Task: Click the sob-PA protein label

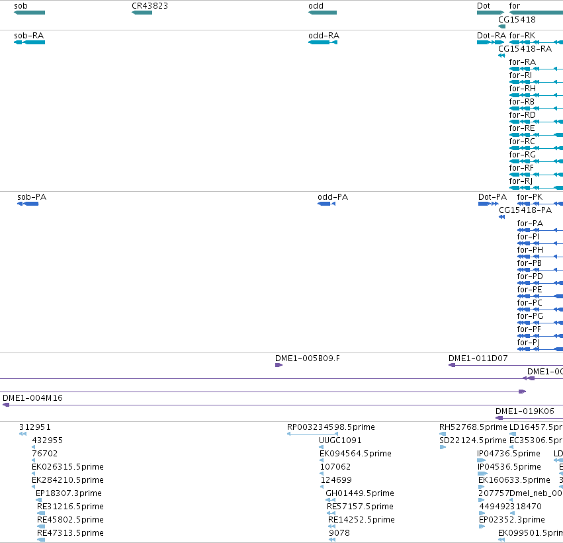Action: tap(32, 197)
